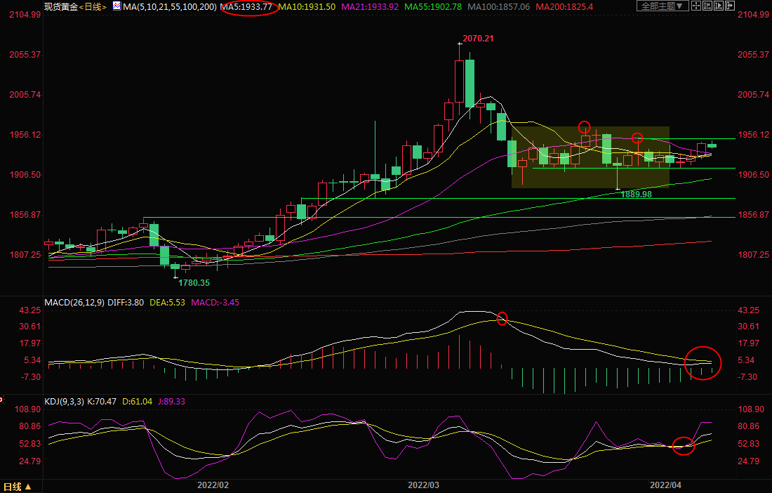Click the 2022/03 date marker on timeline

423,485
